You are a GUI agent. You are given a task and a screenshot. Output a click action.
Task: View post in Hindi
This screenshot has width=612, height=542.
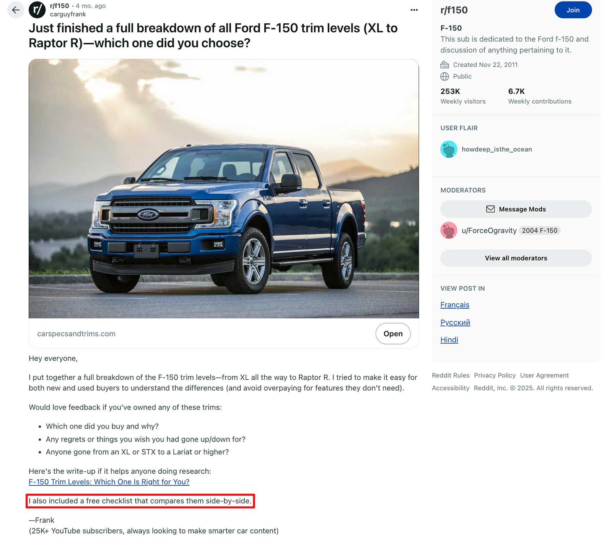tap(449, 340)
